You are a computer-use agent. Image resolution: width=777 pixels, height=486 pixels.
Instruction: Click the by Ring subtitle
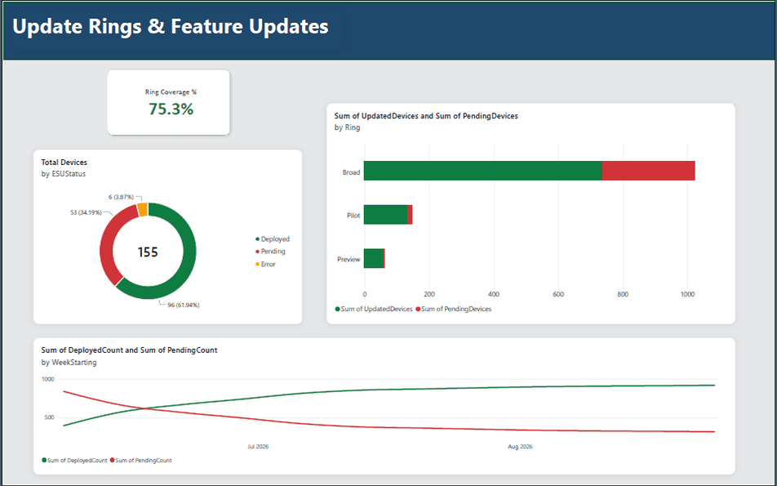(x=348, y=127)
